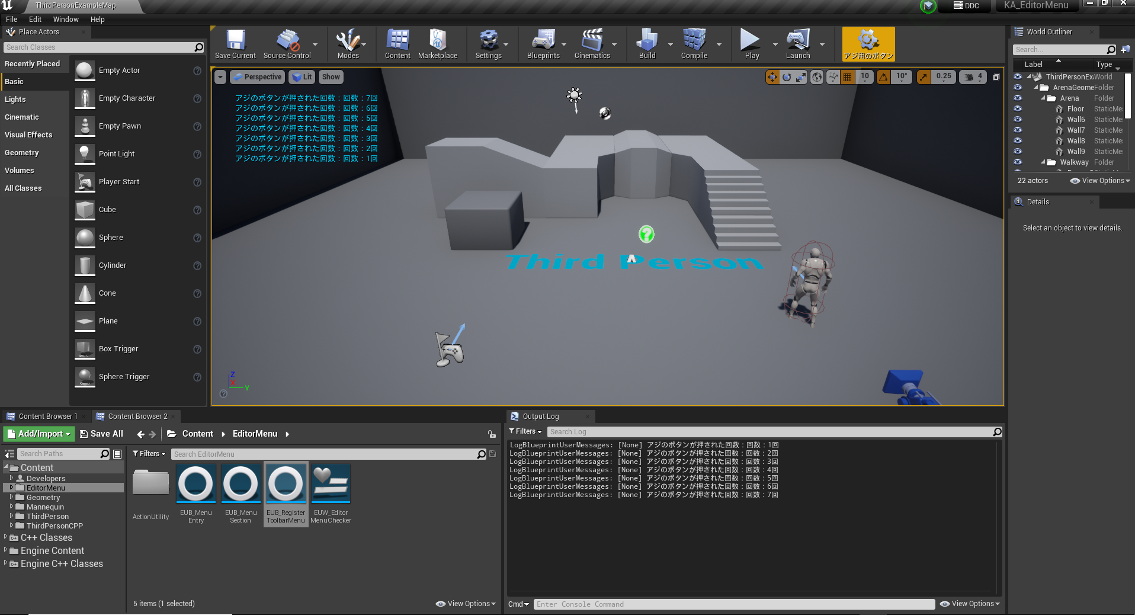Toggle grid snapping in the viewport
The width and height of the screenshot is (1135, 615).
848,77
